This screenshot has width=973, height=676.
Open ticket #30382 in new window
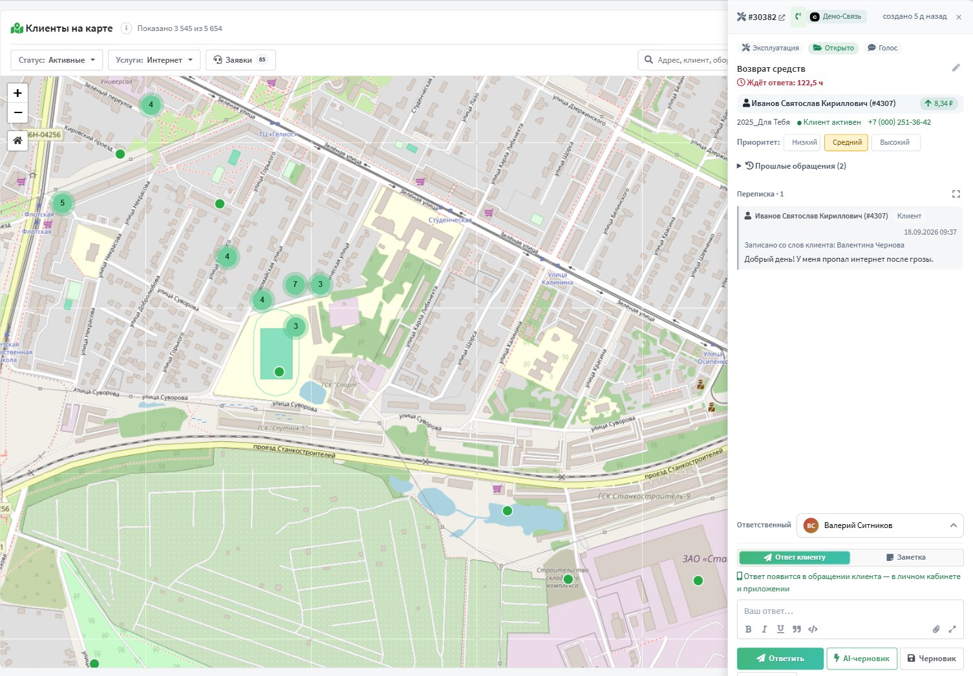(x=782, y=17)
